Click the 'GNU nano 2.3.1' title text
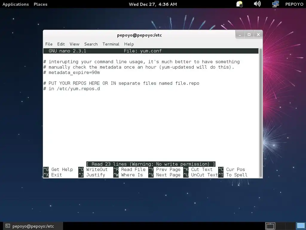The width and height of the screenshot is (306, 230). tap(67, 51)
